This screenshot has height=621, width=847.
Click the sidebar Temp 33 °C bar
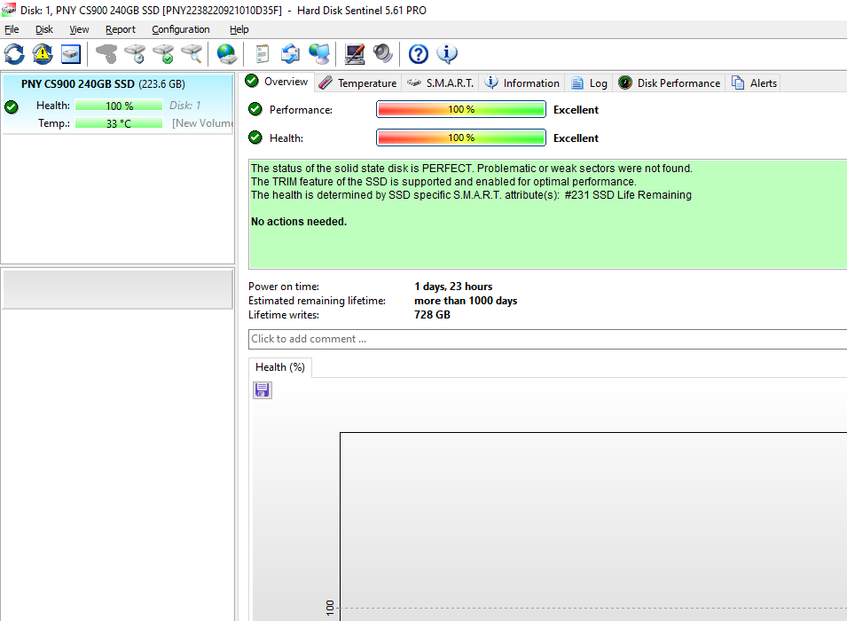click(119, 123)
